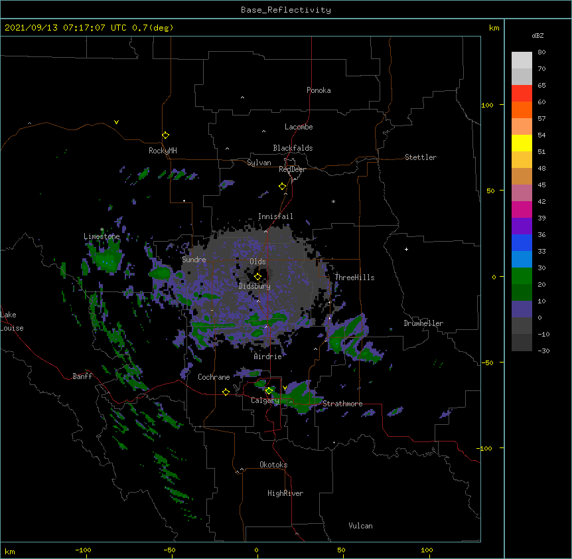
Task: Click the Strathmore label
Action: [x=342, y=404]
